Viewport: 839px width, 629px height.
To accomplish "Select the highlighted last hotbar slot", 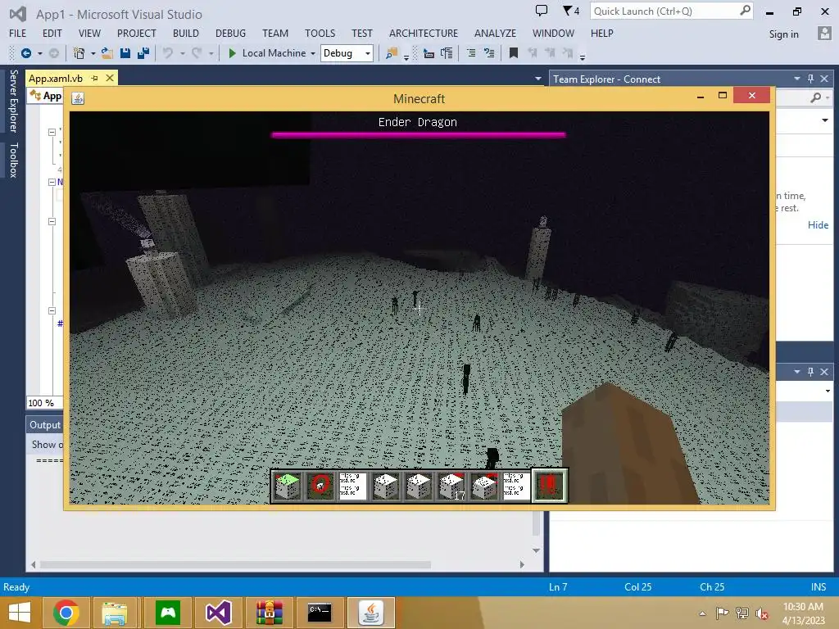I will pyautogui.click(x=549, y=486).
